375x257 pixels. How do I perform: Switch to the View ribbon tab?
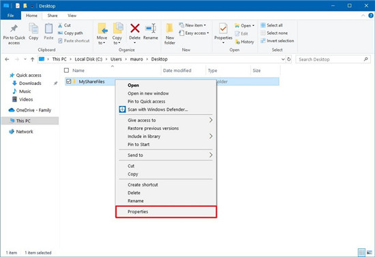[x=72, y=16]
